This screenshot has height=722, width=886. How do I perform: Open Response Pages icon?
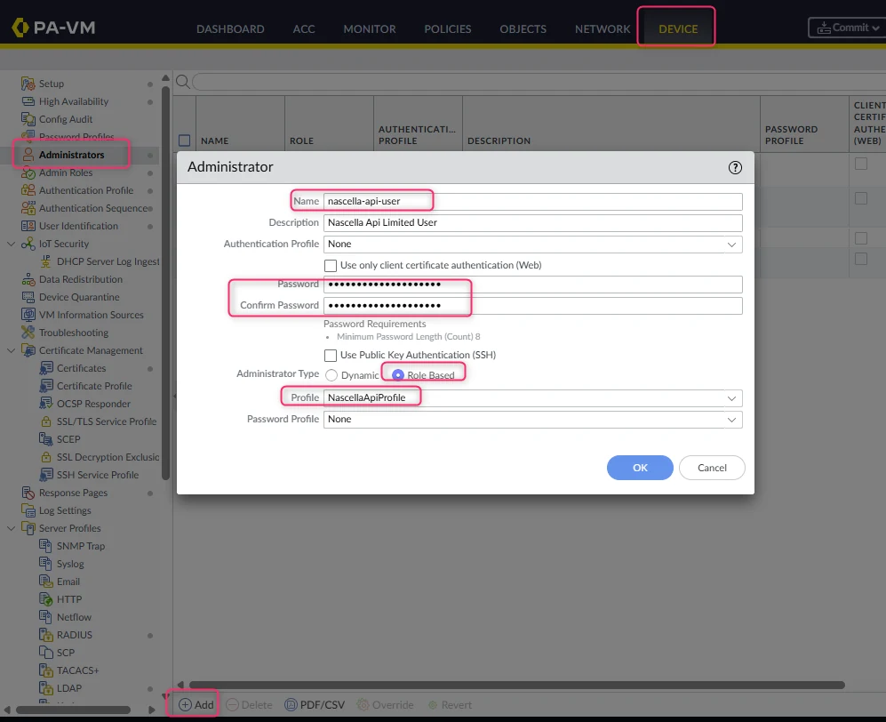pyautogui.click(x=28, y=493)
